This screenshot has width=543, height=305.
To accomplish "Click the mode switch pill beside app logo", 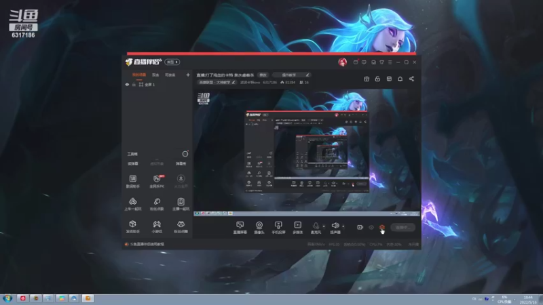I will (172, 62).
